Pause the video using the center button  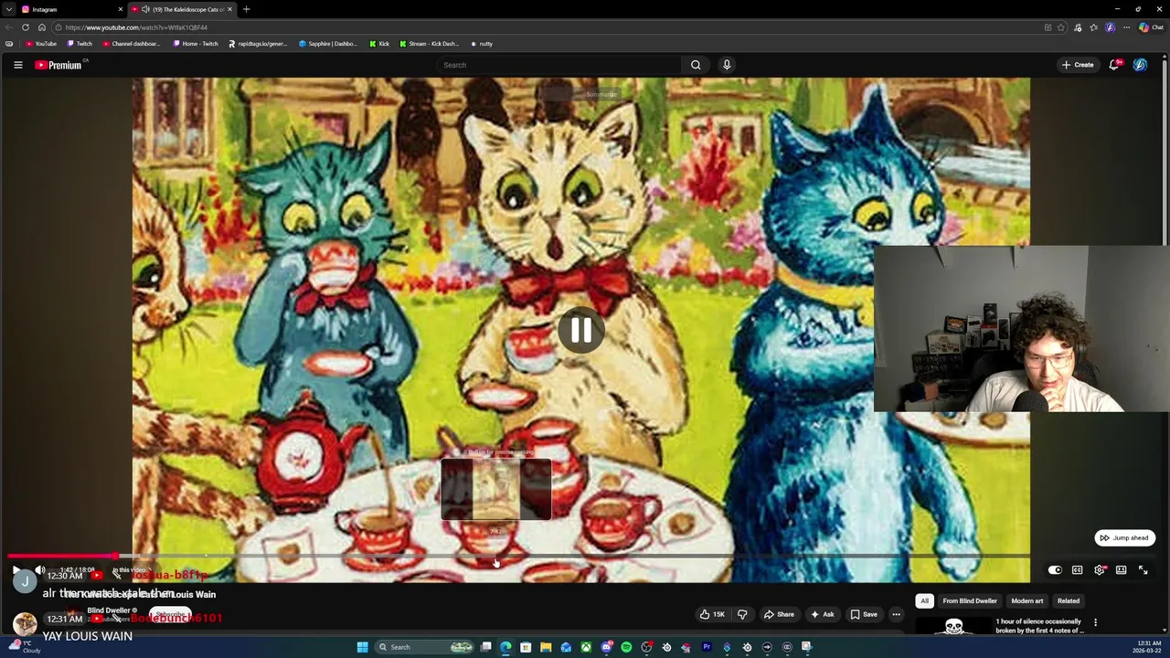tap(581, 331)
